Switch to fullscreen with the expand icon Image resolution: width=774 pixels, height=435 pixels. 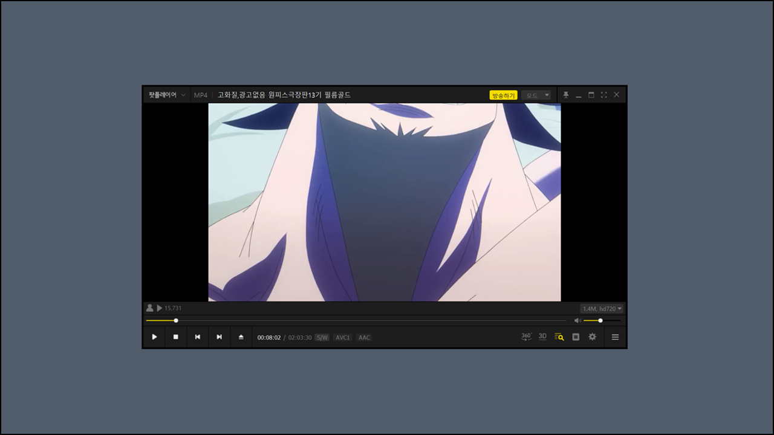tap(604, 95)
